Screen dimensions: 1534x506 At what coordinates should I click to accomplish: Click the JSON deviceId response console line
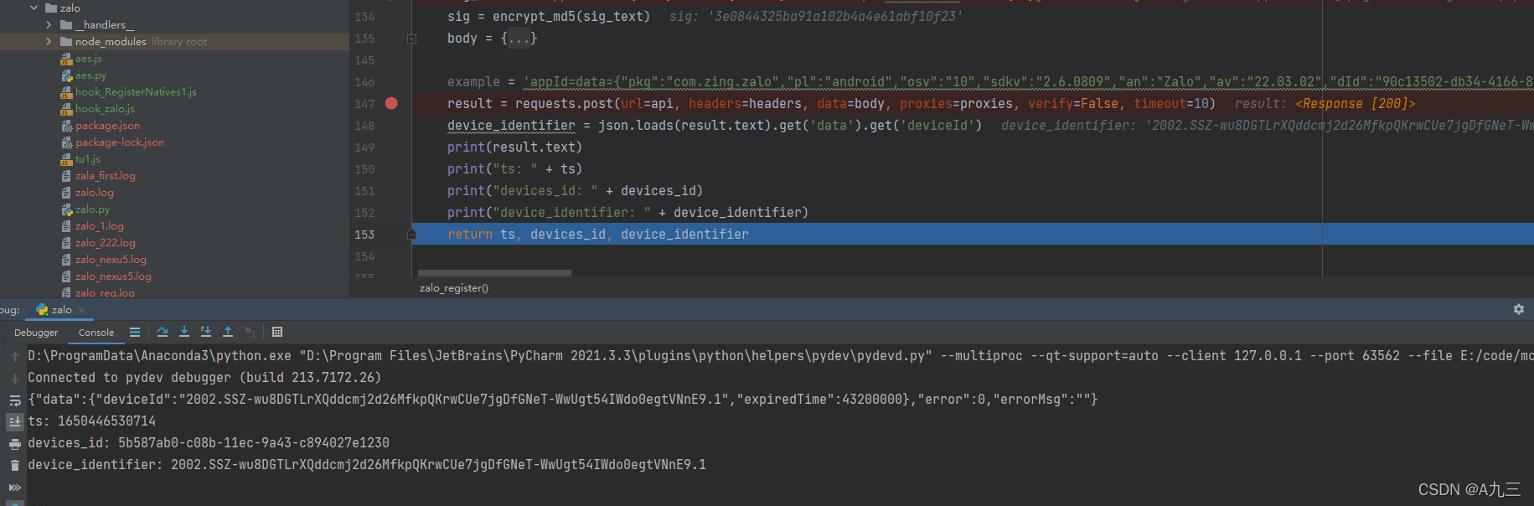pos(562,400)
